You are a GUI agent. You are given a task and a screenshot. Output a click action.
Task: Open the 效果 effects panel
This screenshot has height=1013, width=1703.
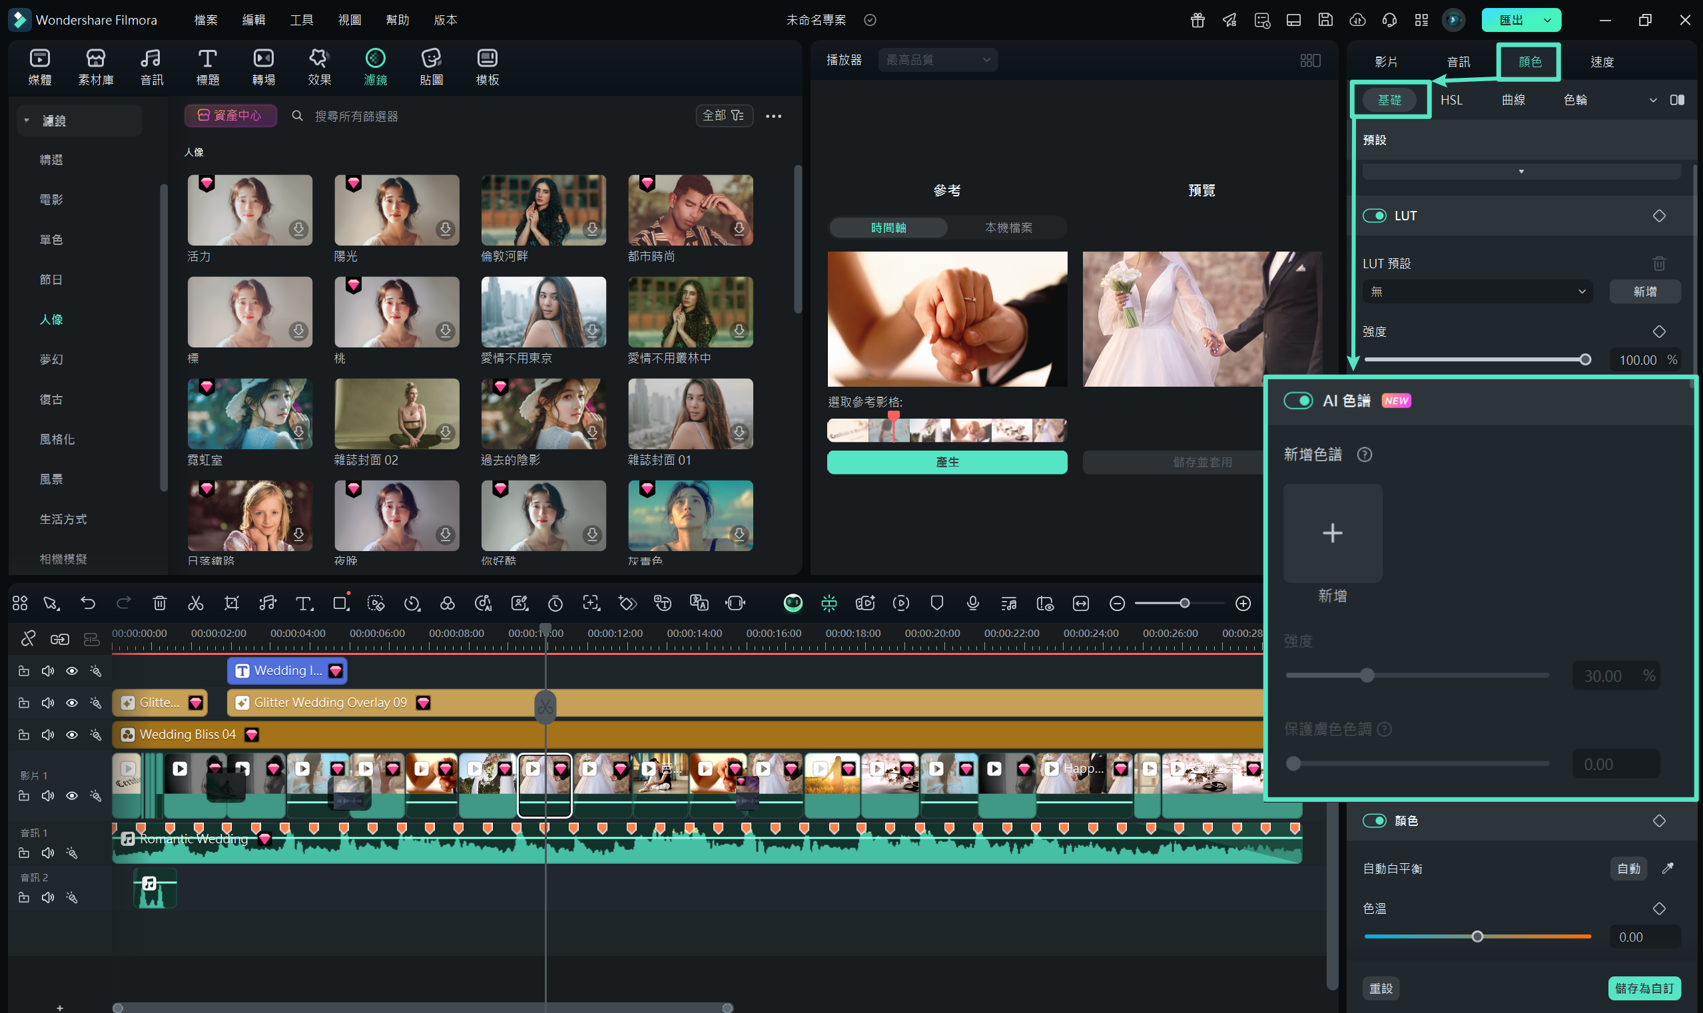319,67
